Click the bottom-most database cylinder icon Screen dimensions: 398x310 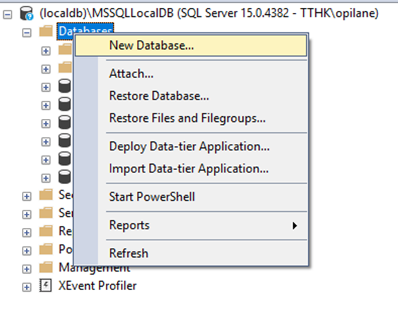coord(65,176)
